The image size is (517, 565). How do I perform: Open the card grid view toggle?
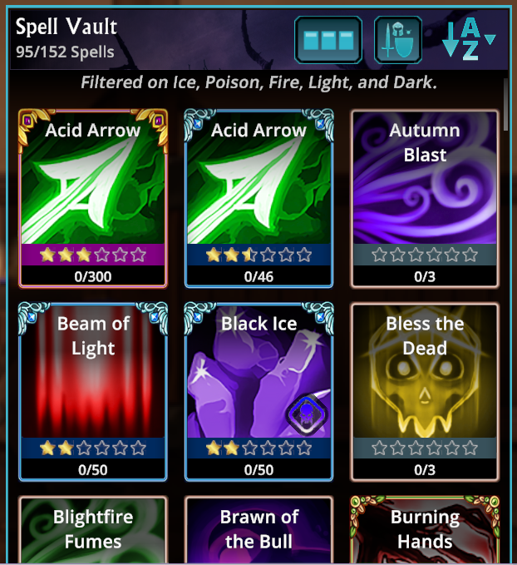pos(328,40)
